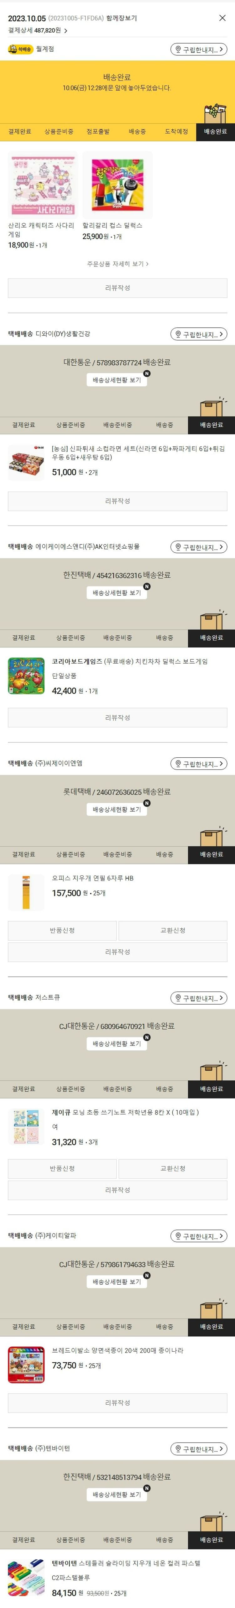Open address dropdown beside 저스트큐
235x1608 pixels.
point(198,998)
